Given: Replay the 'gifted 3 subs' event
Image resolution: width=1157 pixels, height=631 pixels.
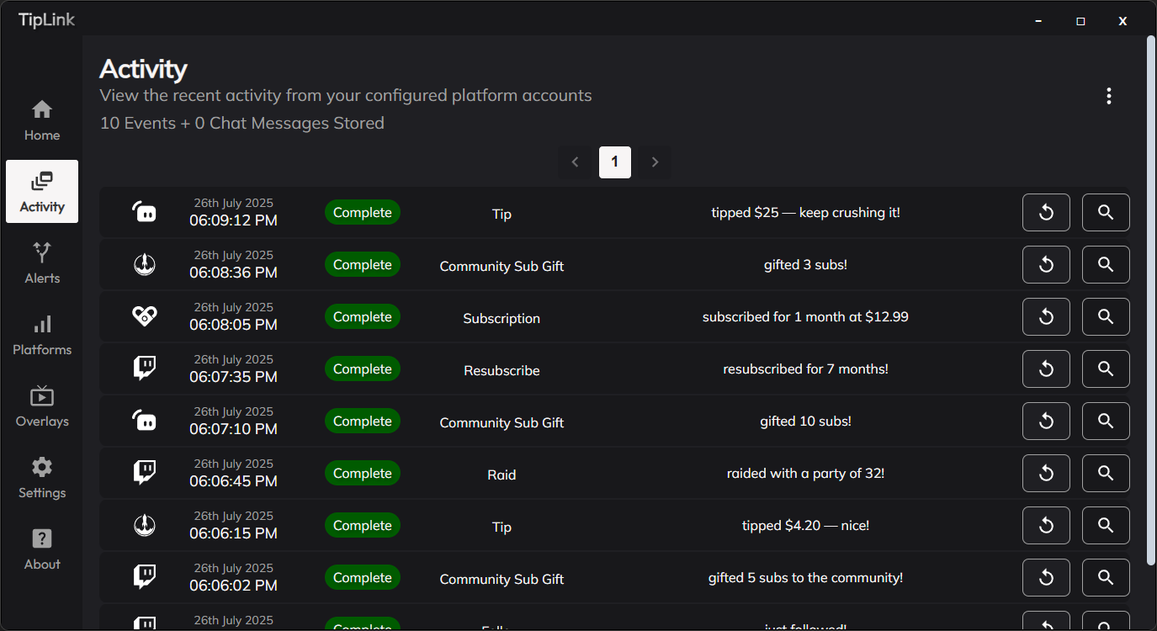Looking at the screenshot, I should [x=1045, y=264].
